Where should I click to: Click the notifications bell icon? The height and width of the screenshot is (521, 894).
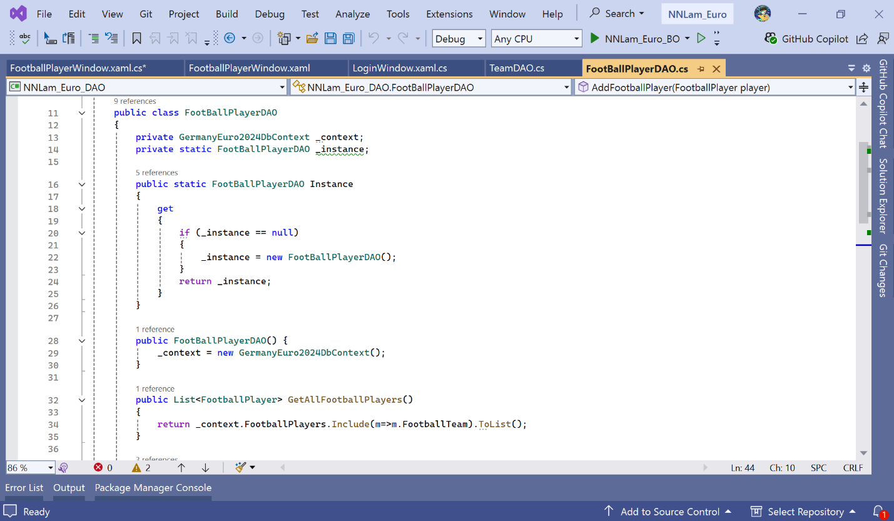(879, 512)
